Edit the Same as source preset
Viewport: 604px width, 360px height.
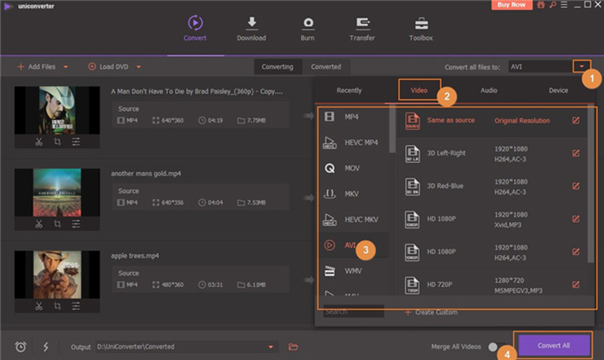point(576,120)
